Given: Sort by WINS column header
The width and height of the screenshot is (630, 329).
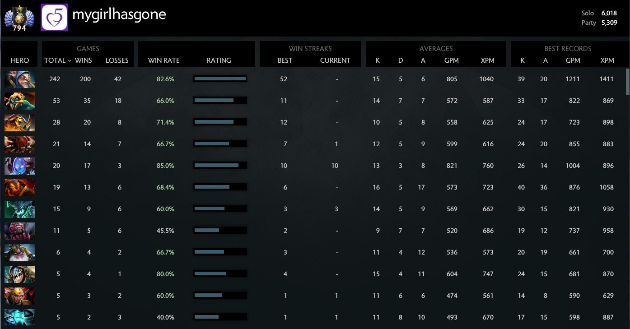Looking at the screenshot, I should point(83,60).
